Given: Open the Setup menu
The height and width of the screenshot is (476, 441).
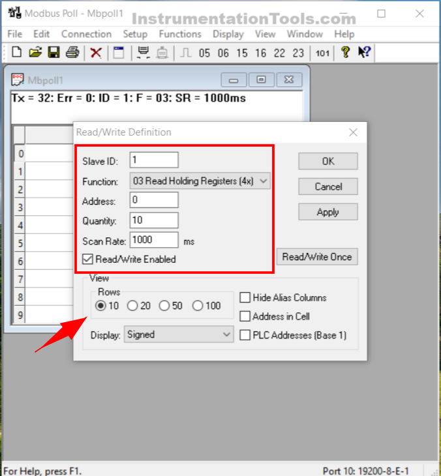Looking at the screenshot, I should point(135,34).
